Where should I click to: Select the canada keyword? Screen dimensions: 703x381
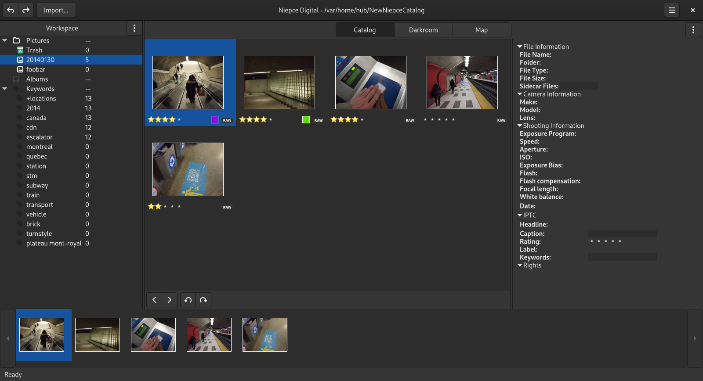pyautogui.click(x=36, y=118)
